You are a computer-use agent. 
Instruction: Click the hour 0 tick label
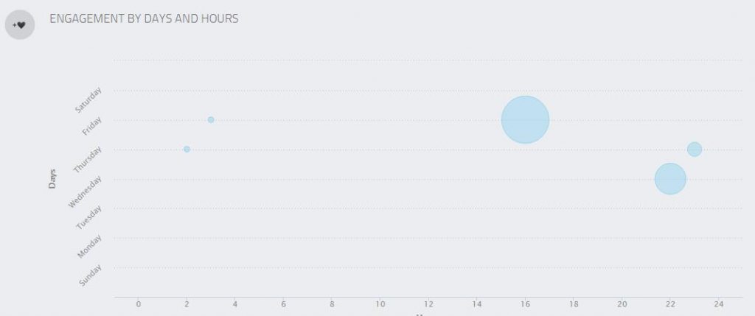coord(138,304)
